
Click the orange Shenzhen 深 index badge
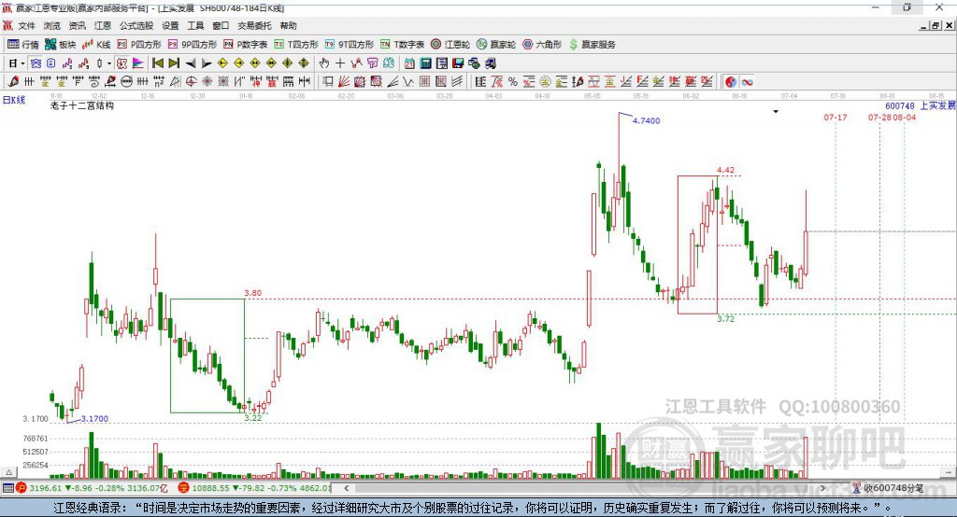(184, 488)
